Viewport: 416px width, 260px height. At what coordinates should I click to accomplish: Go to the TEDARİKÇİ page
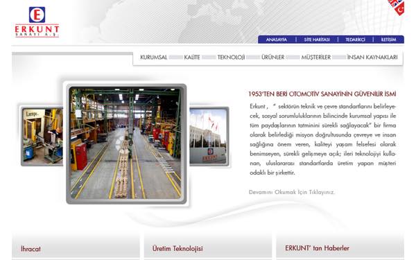click(355, 40)
